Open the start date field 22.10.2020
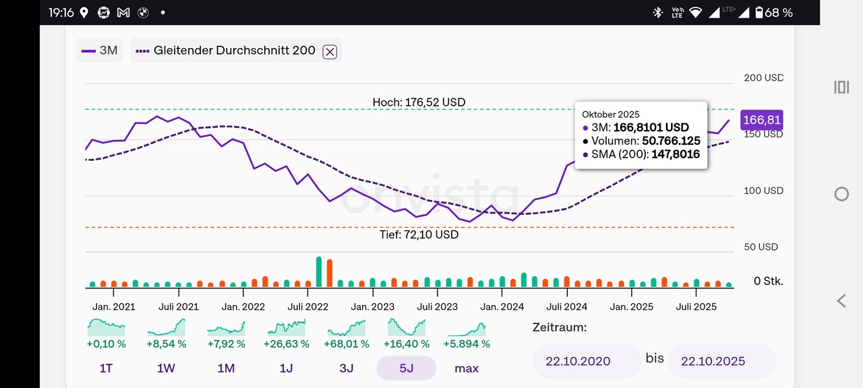This screenshot has height=388, width=863. pos(586,361)
